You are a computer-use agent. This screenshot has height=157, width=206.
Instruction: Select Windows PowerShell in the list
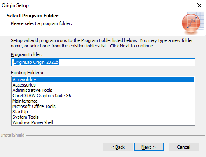click(103, 122)
